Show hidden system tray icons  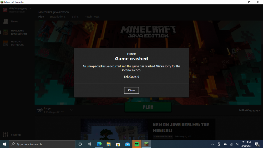point(213,144)
